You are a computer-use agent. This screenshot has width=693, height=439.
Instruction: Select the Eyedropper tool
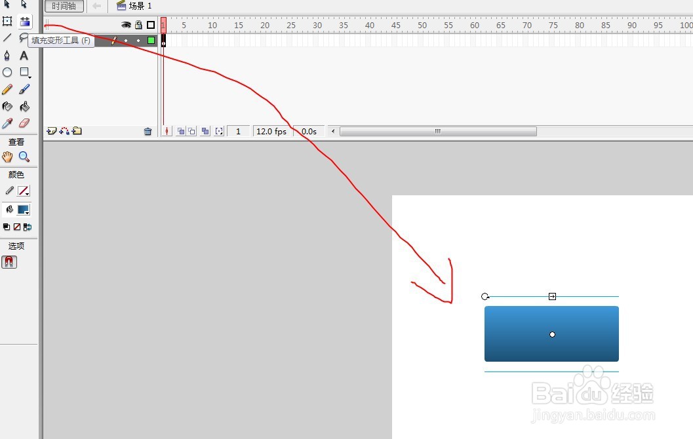pos(7,123)
